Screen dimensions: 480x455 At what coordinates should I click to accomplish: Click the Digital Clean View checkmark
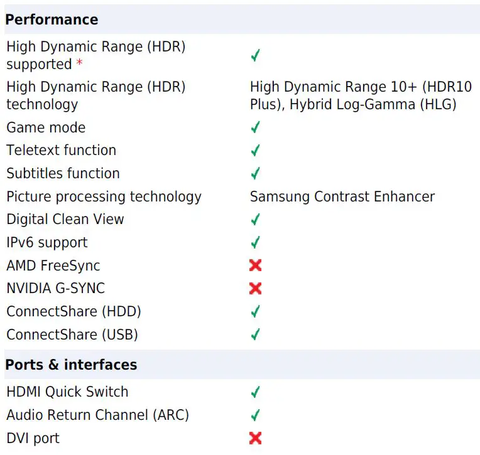pos(255,220)
